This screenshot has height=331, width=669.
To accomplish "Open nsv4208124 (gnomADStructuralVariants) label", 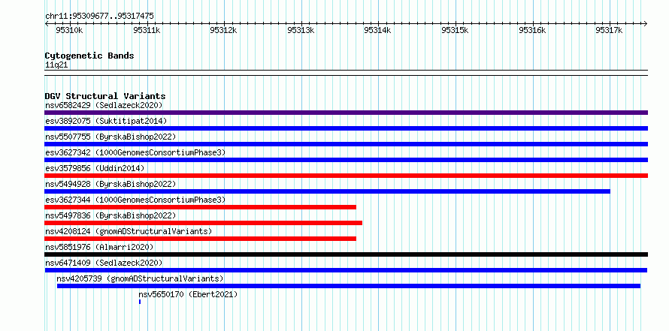I will [x=129, y=231].
